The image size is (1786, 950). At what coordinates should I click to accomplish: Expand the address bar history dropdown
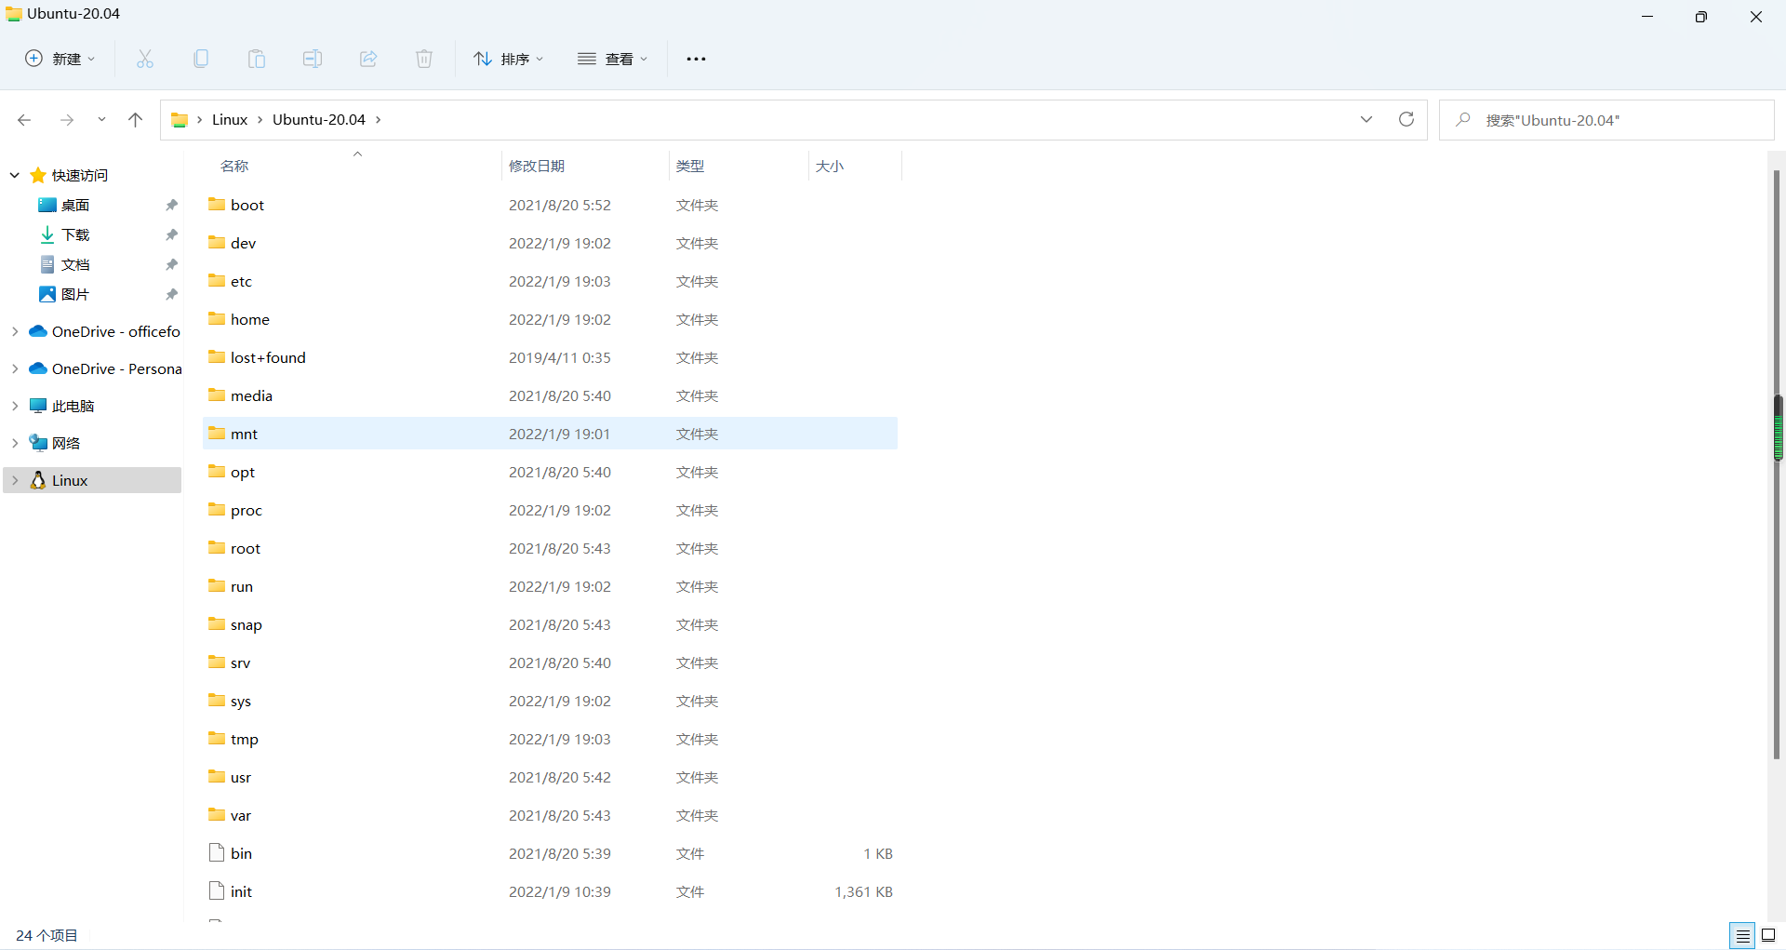pyautogui.click(x=1366, y=119)
